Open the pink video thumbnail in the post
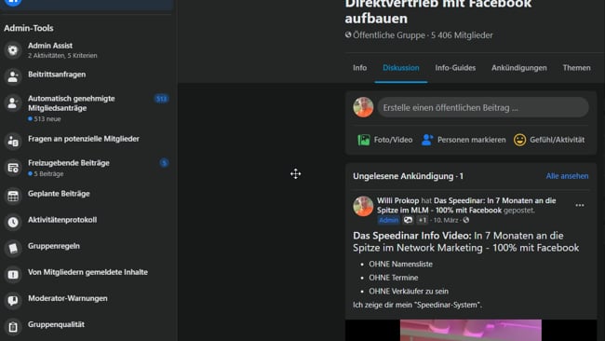Viewport: 605px width, 341px height. pyautogui.click(x=470, y=330)
